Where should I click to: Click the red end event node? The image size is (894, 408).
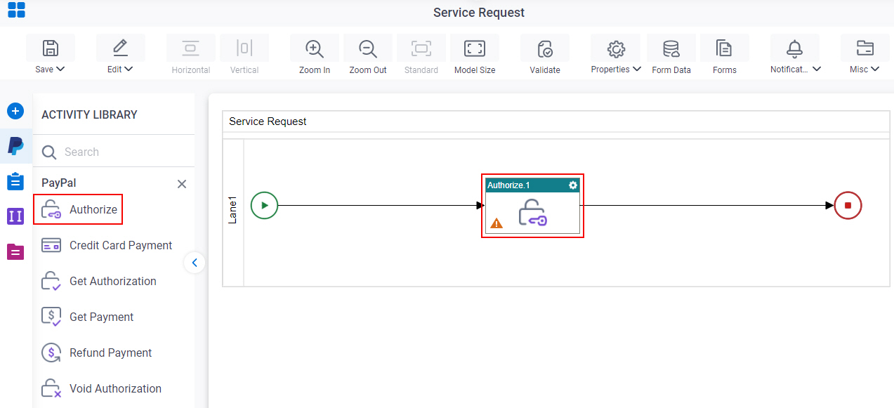(848, 206)
